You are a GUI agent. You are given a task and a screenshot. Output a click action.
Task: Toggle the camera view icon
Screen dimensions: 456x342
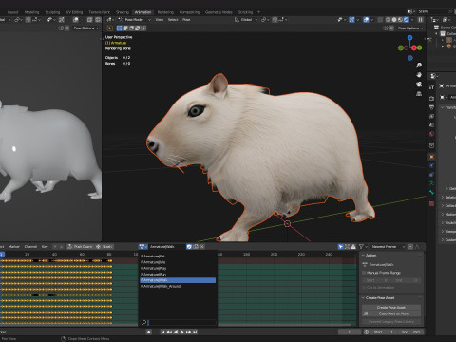(x=419, y=85)
